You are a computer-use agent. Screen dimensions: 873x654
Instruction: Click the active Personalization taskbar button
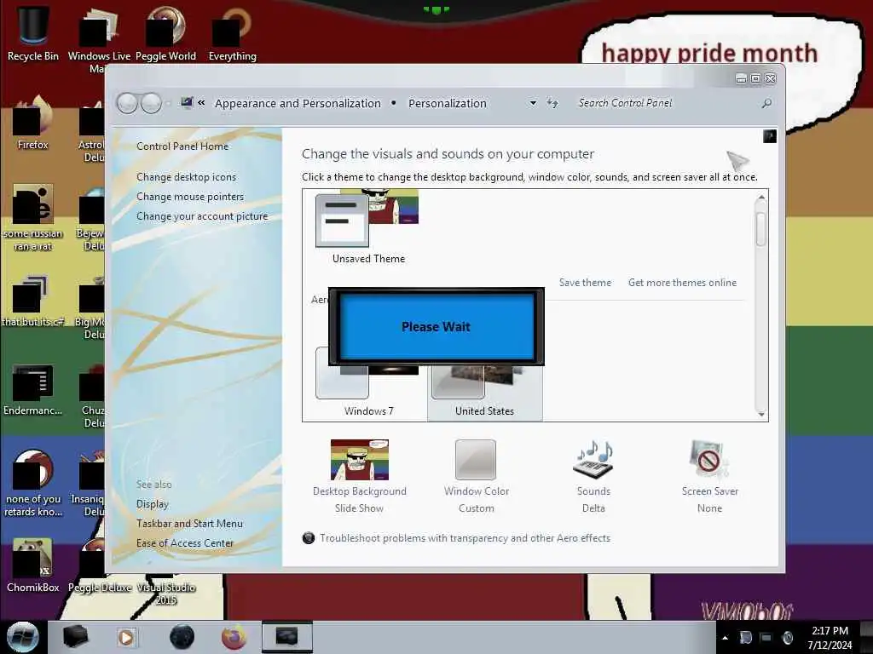coord(287,637)
